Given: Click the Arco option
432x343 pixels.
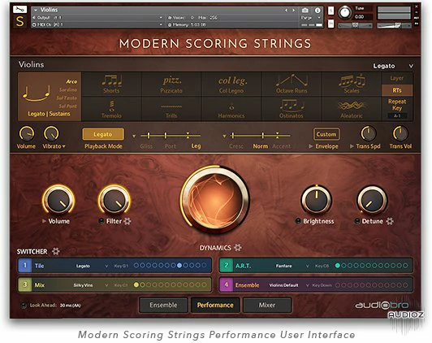Looking at the screenshot, I should point(71,81).
